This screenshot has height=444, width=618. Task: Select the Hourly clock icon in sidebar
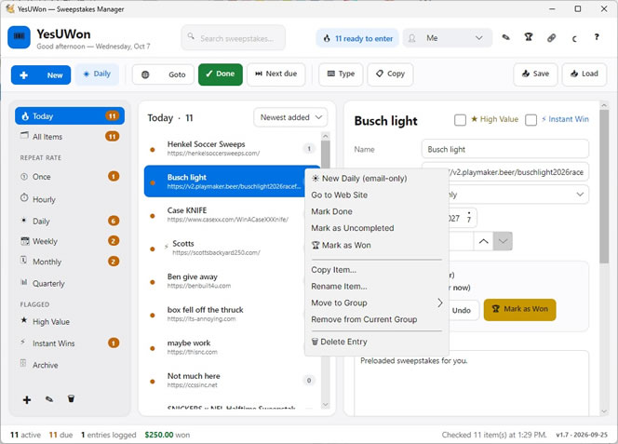pyautogui.click(x=24, y=198)
